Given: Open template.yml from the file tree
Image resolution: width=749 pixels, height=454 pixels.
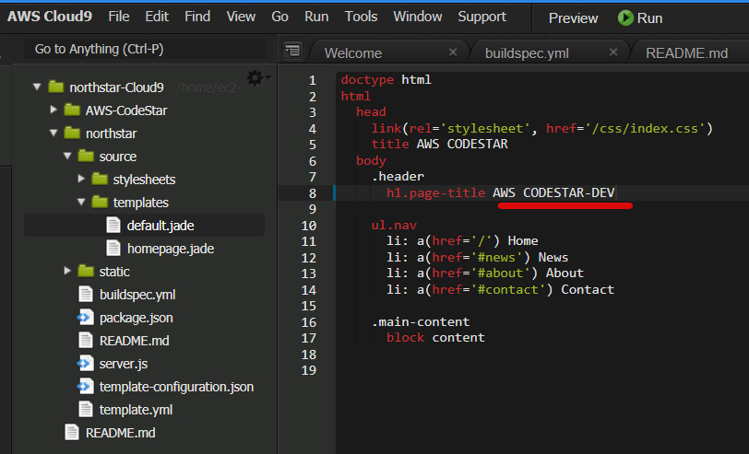Looking at the screenshot, I should tap(137, 410).
